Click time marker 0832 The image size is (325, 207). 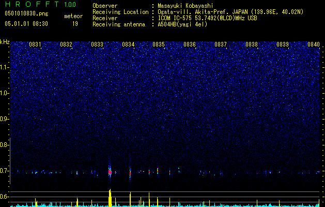pos(66,44)
